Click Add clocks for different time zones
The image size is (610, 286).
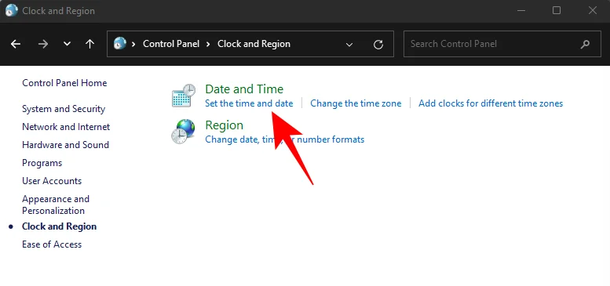click(x=491, y=103)
